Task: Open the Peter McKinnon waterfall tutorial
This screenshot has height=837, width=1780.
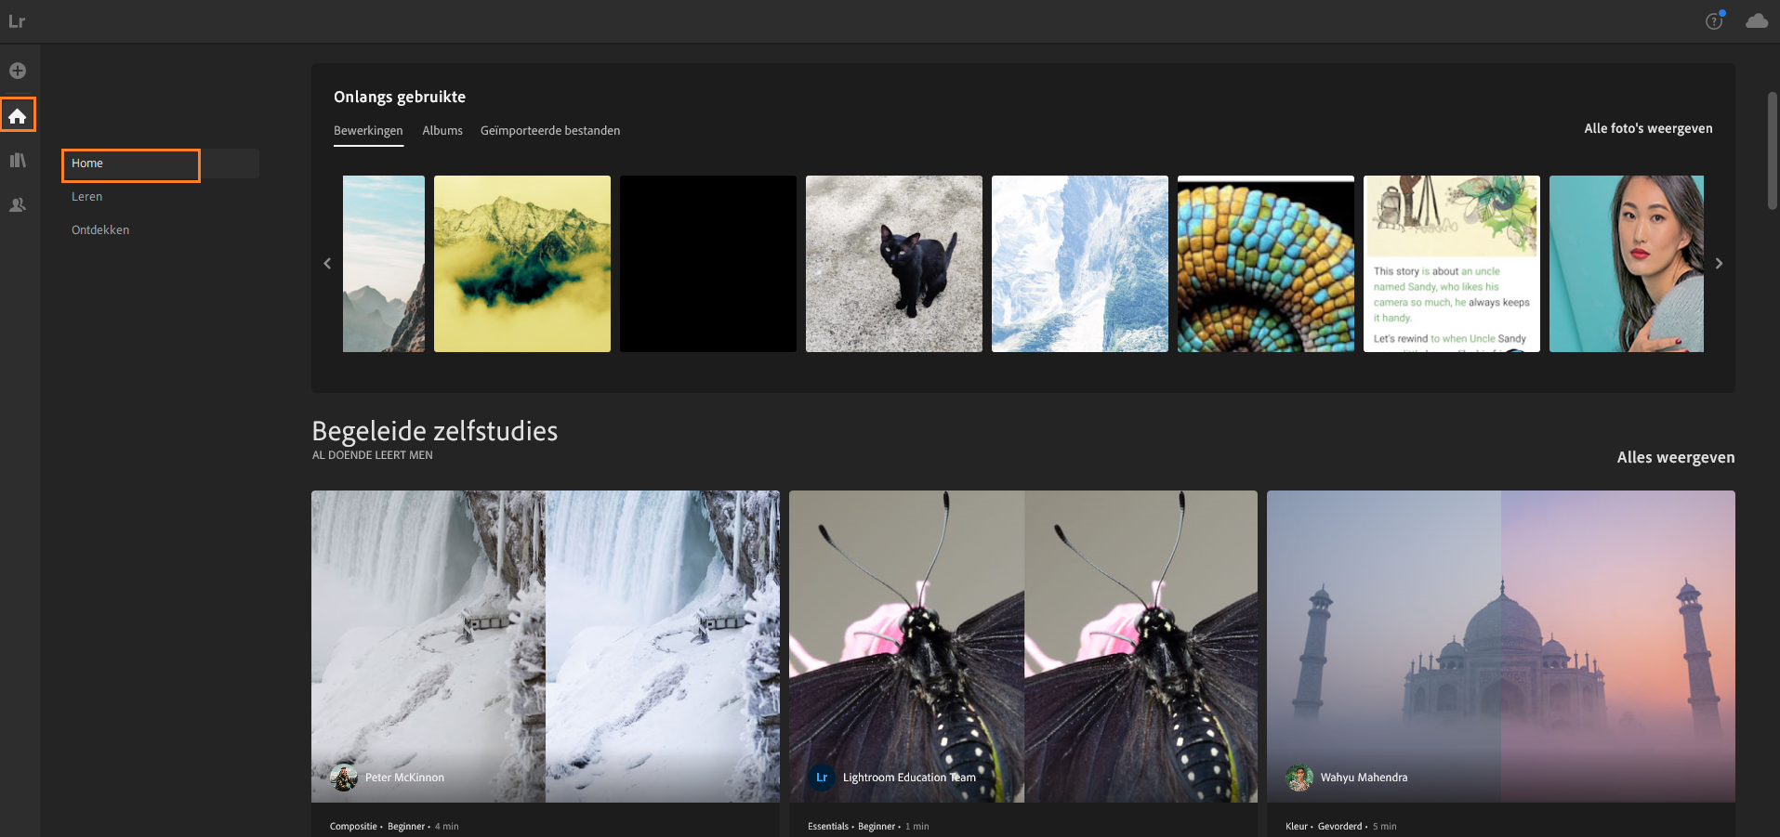Action: (x=545, y=646)
